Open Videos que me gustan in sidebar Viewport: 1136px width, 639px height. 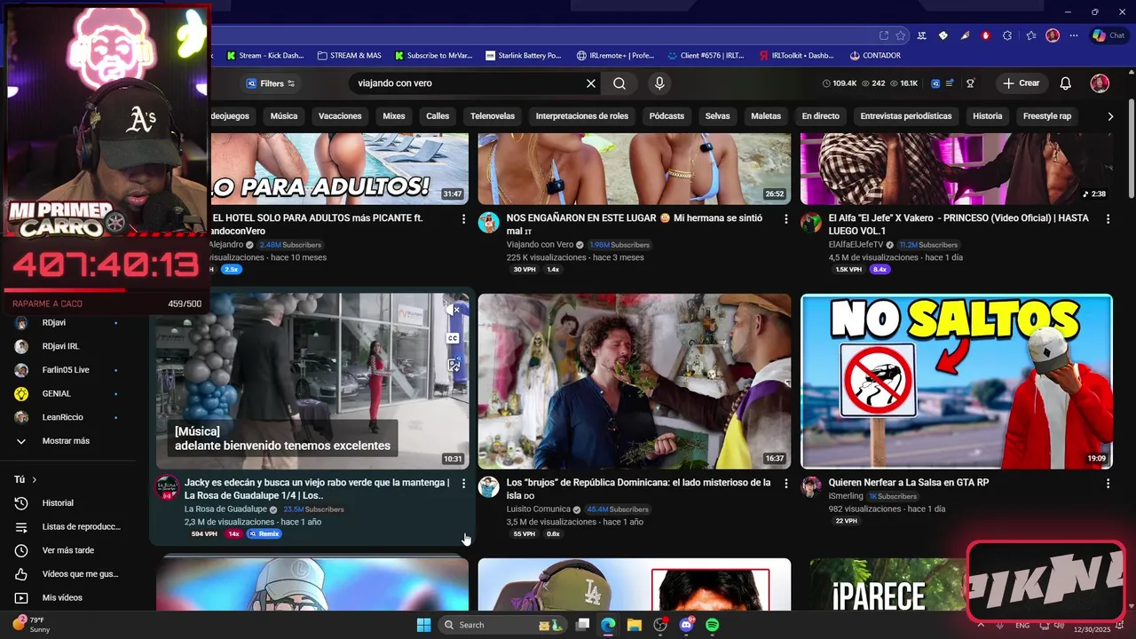pyautogui.click(x=80, y=574)
